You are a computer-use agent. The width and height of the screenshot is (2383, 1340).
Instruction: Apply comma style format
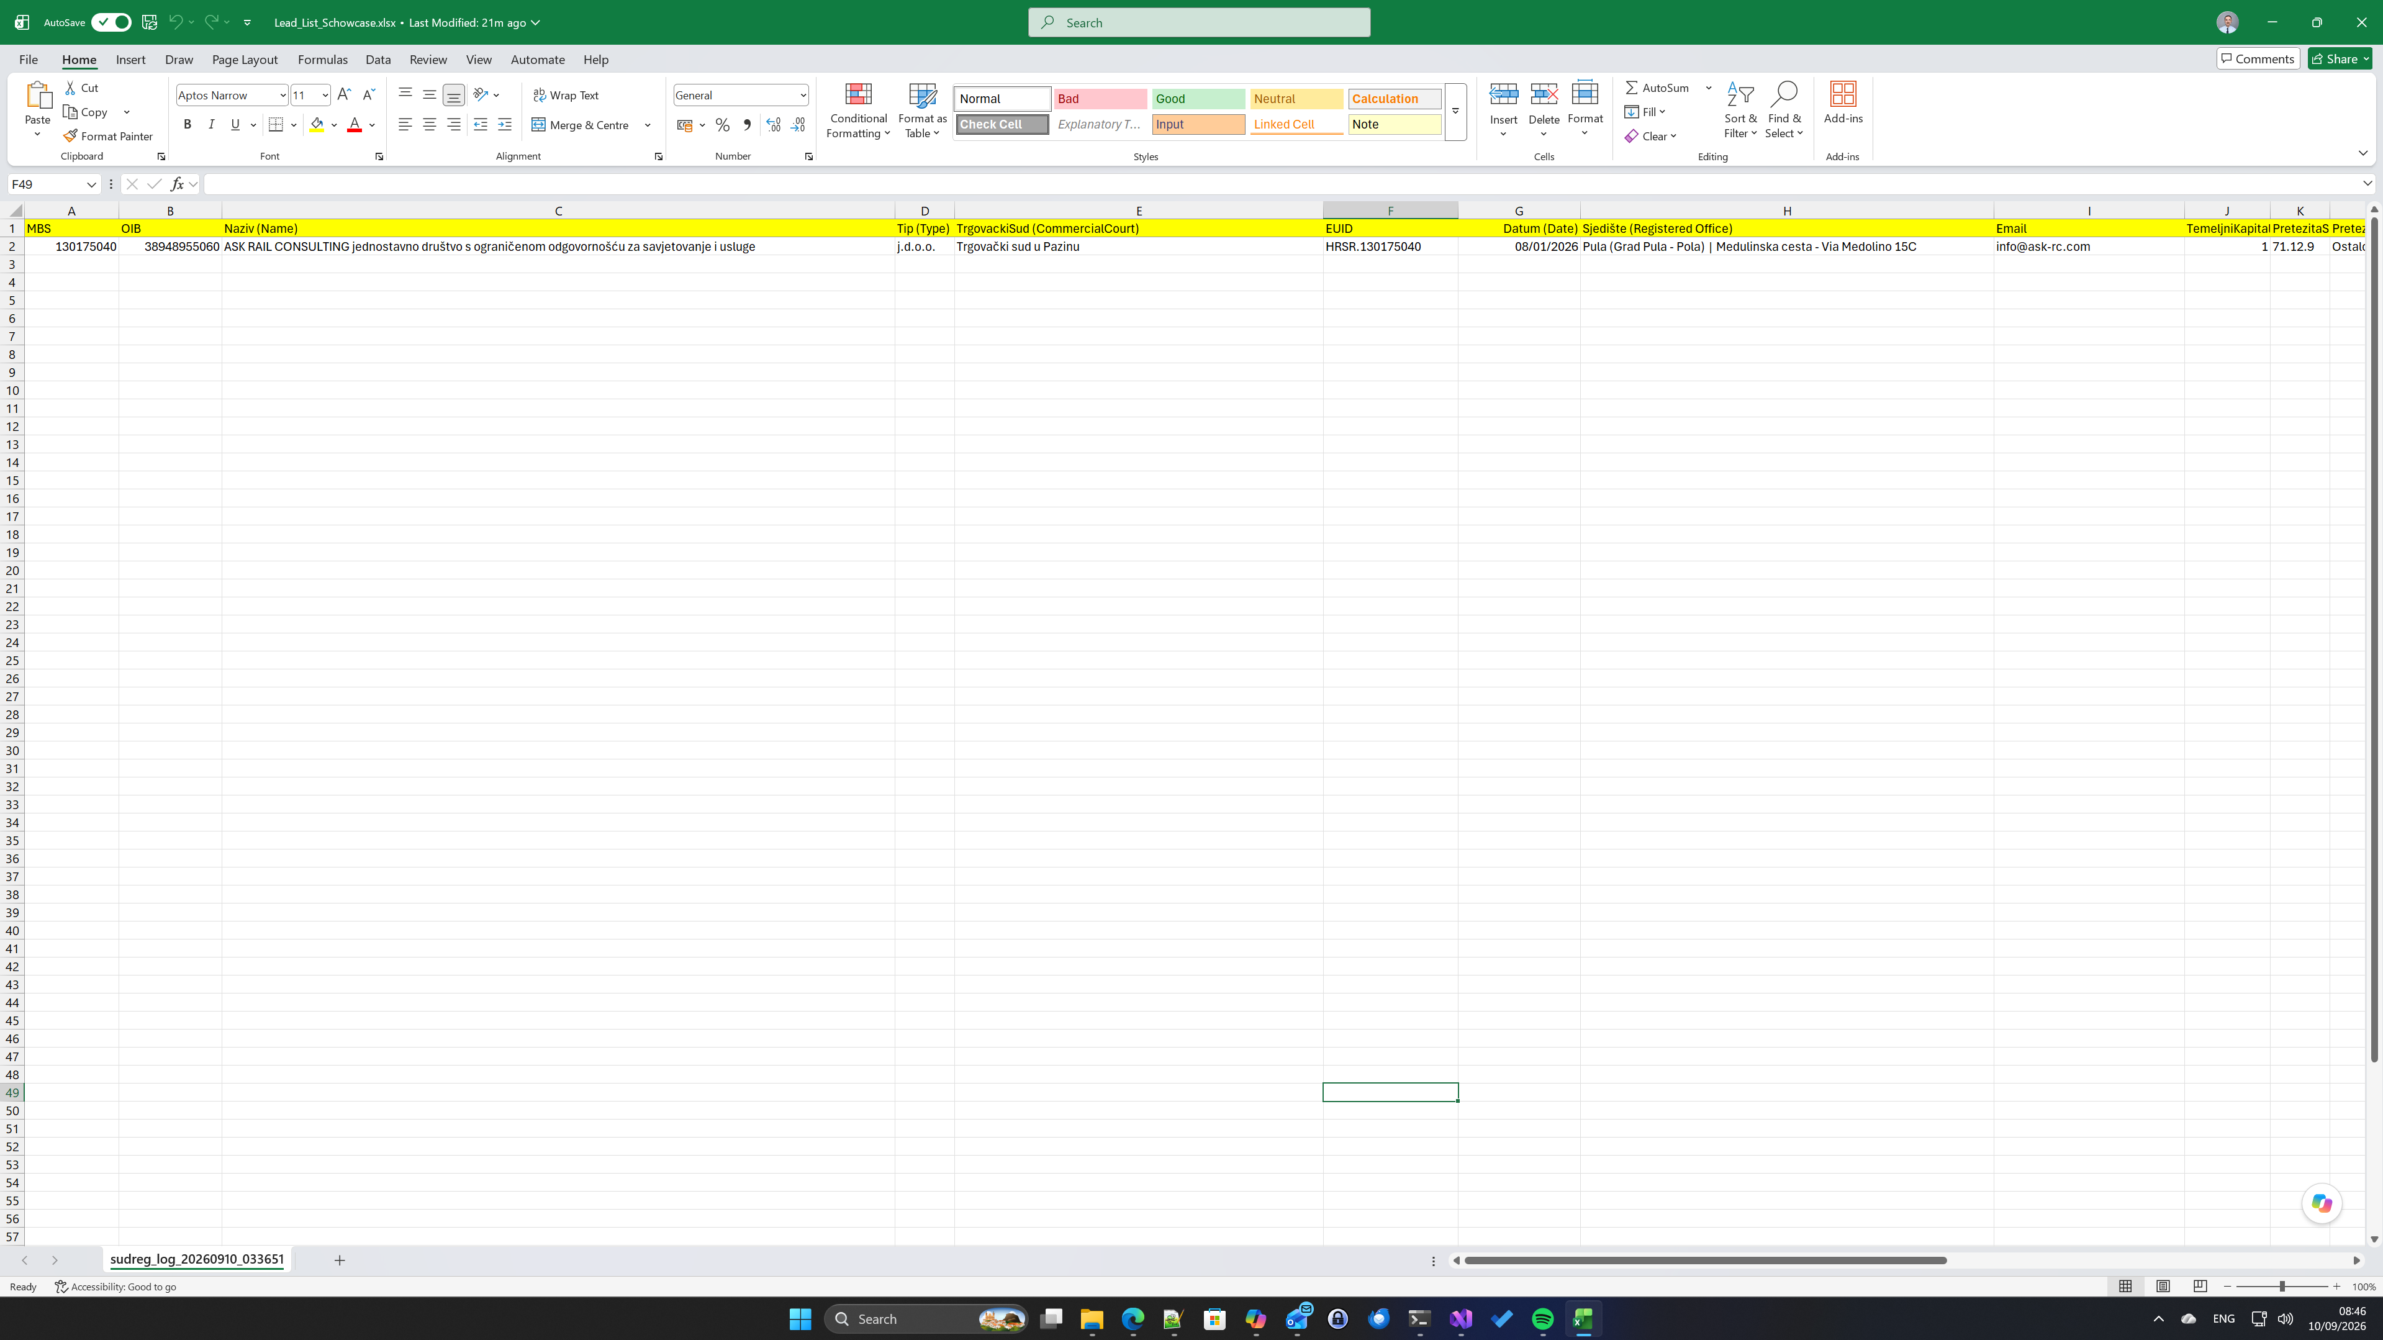tap(746, 125)
